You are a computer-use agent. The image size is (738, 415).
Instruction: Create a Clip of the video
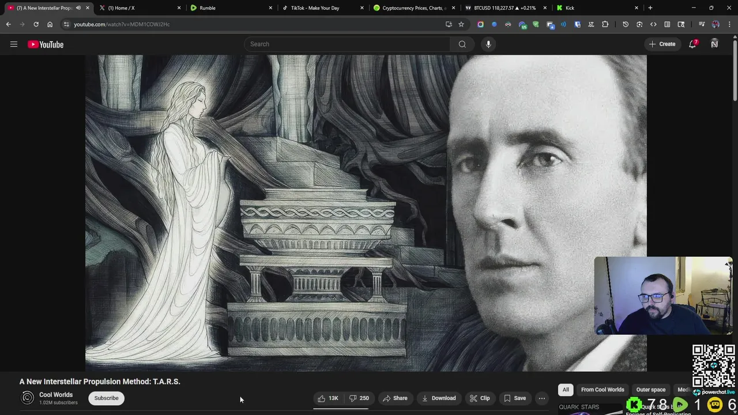click(480, 398)
